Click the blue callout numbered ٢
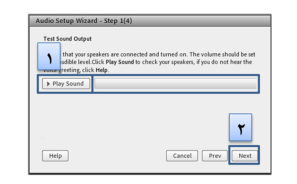This screenshot has height=184, width=297. [x=241, y=127]
